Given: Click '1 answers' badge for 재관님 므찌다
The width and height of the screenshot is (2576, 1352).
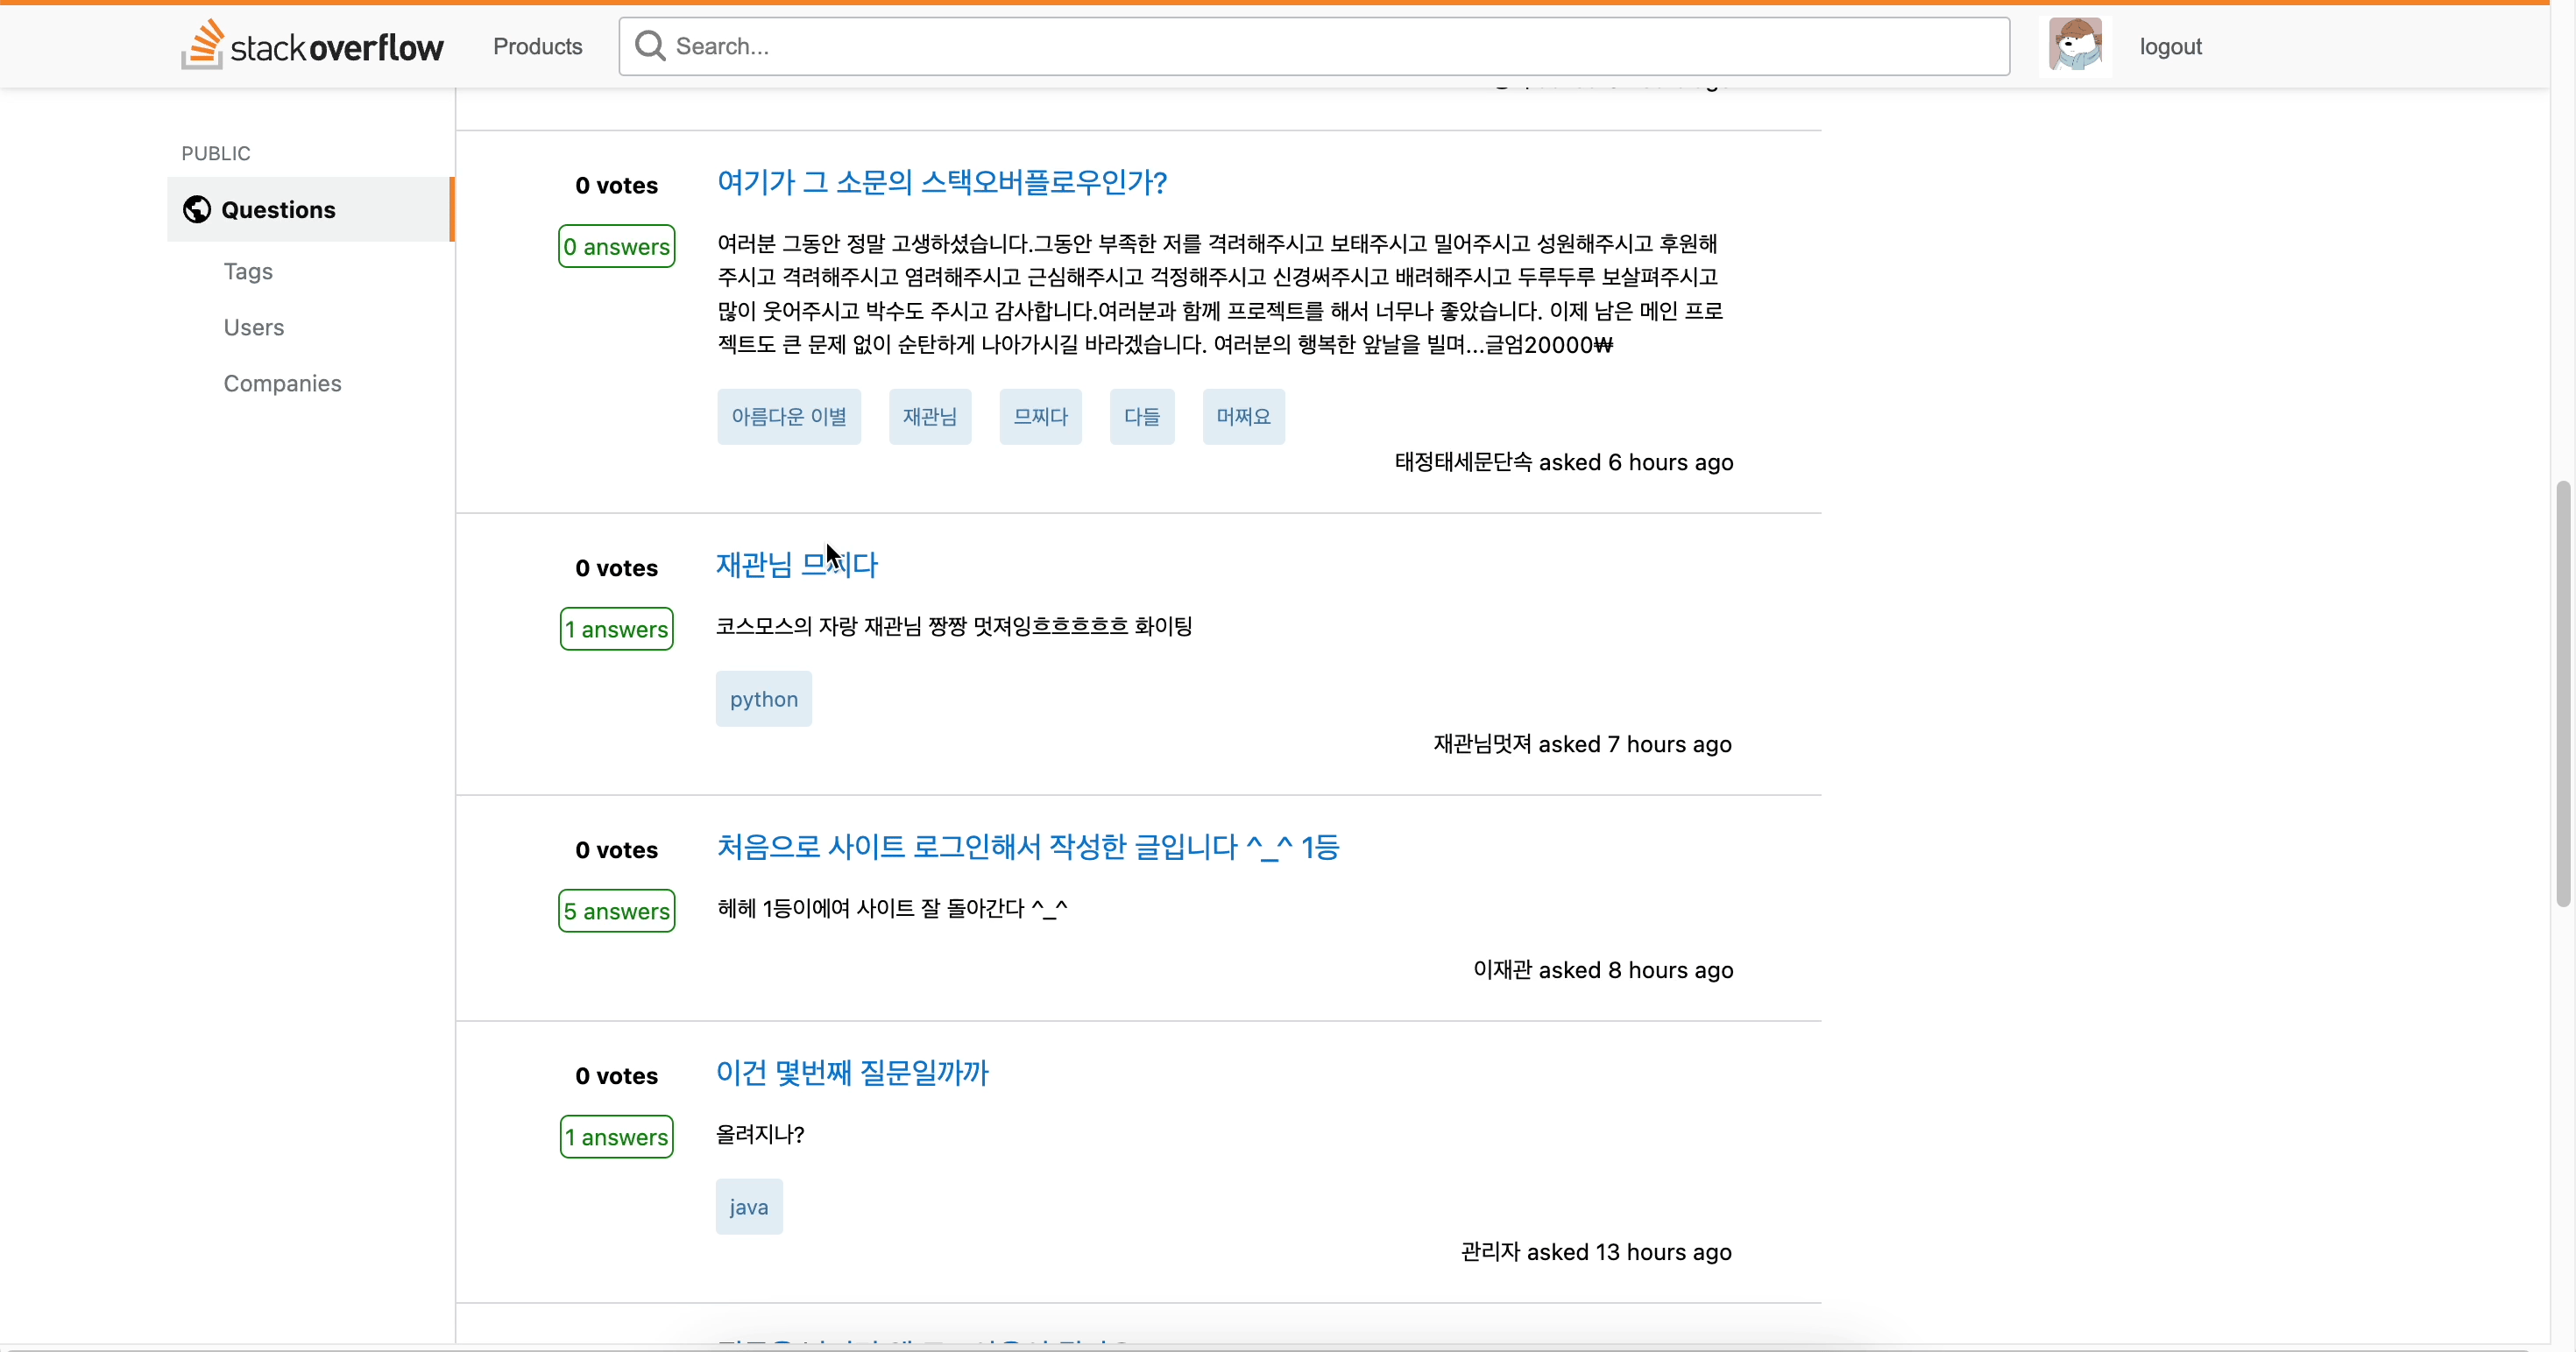Looking at the screenshot, I should point(617,630).
